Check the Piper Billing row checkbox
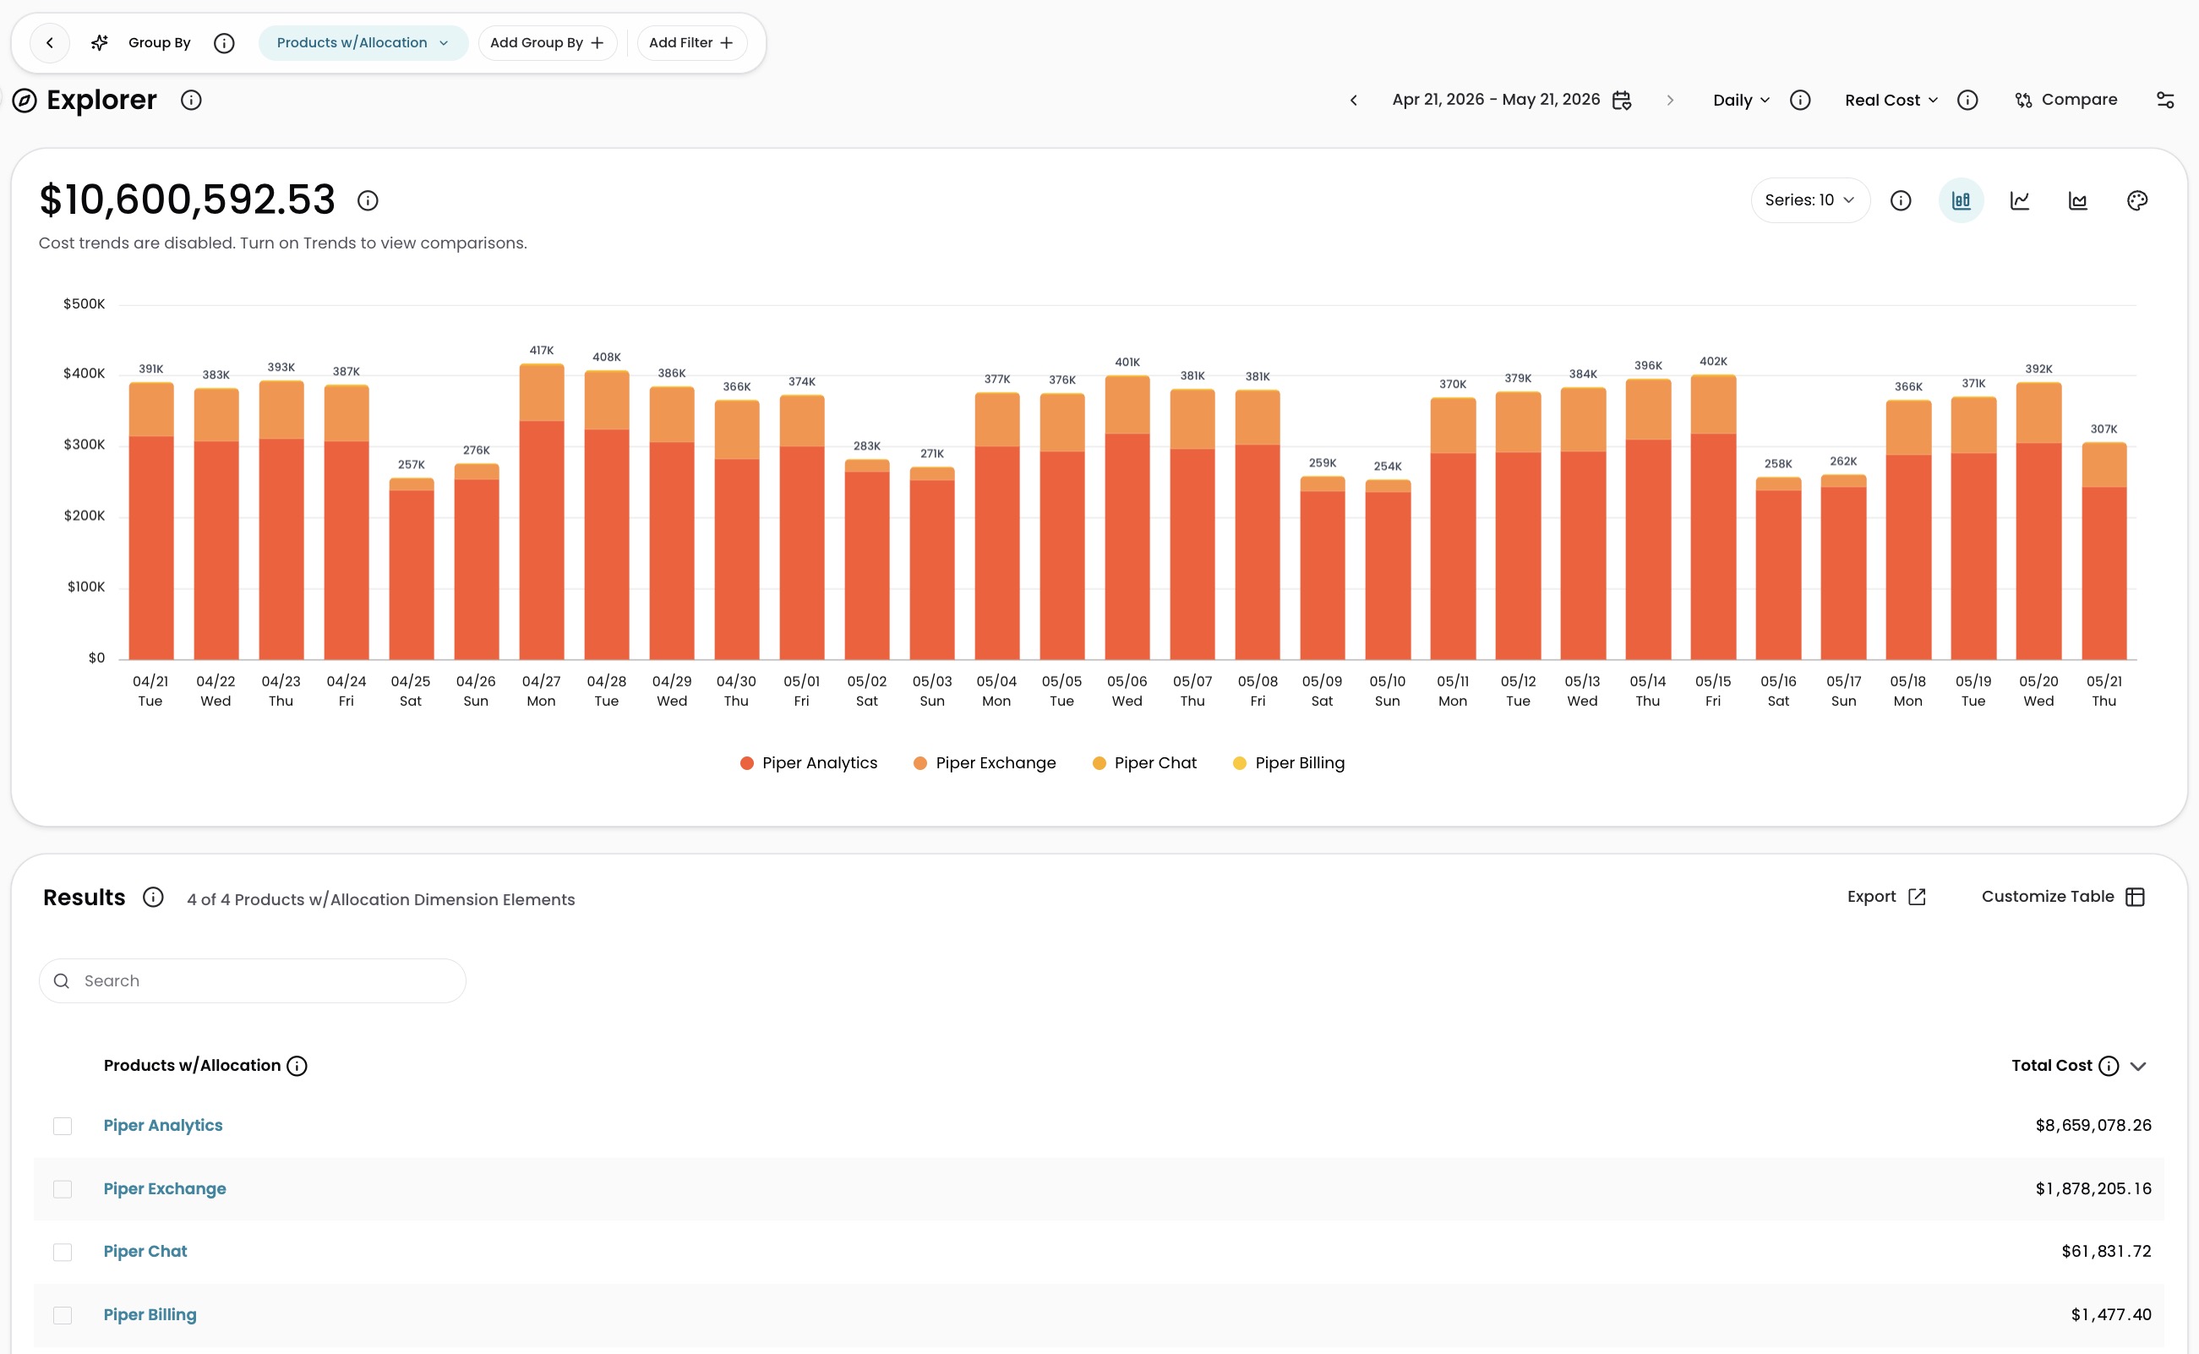Screen dimensions: 2199x1354 tap(62, 1315)
